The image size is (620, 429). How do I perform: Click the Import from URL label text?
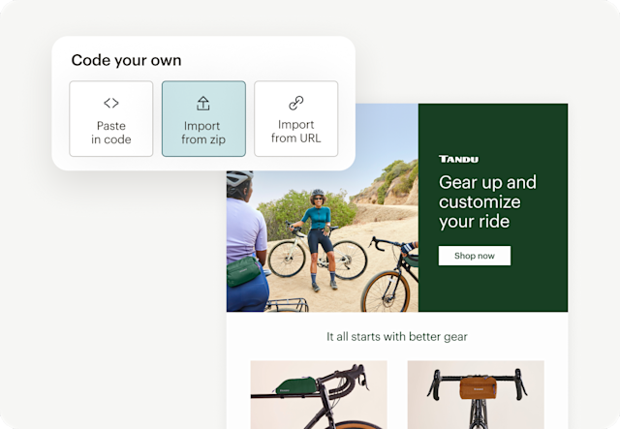coord(295,132)
